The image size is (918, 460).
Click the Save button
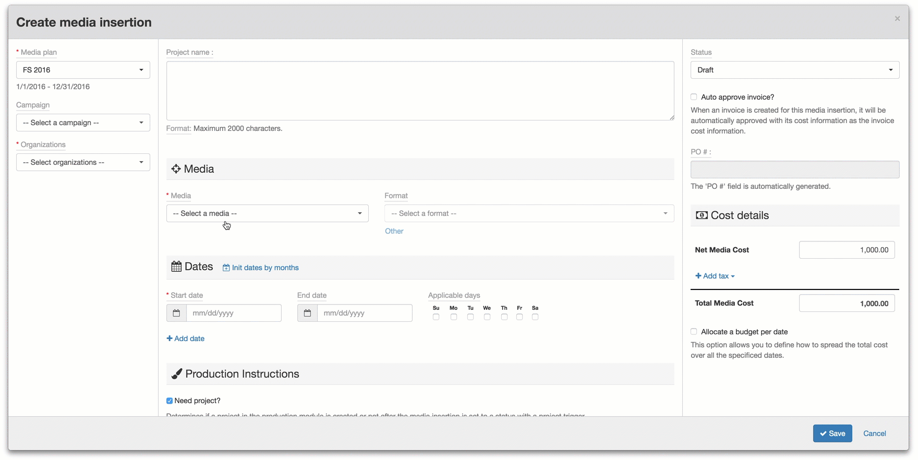coord(832,433)
